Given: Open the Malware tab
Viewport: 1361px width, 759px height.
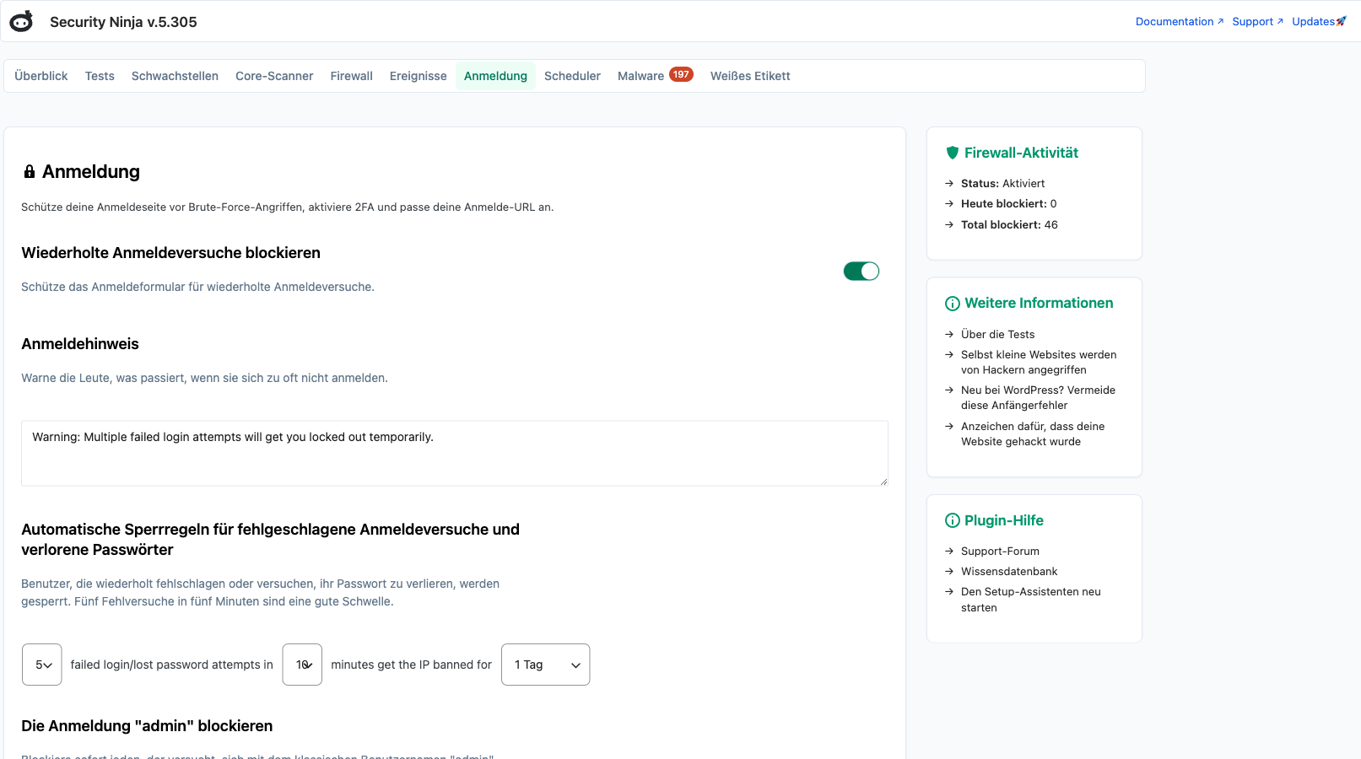Looking at the screenshot, I should coord(655,76).
